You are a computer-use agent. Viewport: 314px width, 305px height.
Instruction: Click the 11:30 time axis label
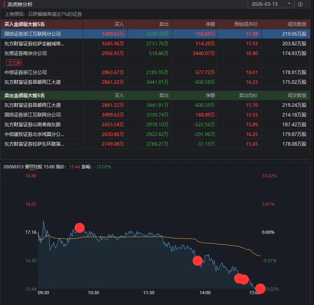point(149,293)
